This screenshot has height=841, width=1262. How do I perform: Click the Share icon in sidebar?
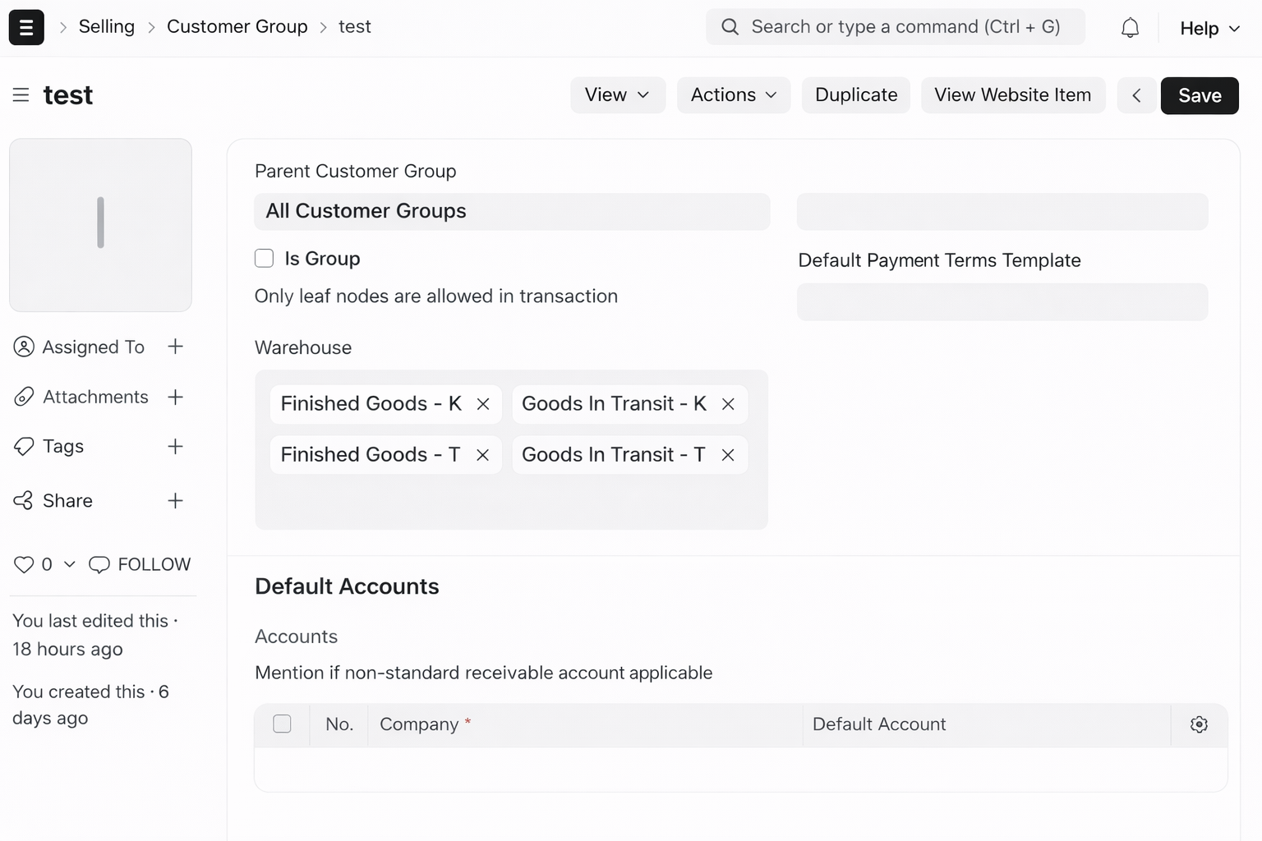(x=24, y=500)
